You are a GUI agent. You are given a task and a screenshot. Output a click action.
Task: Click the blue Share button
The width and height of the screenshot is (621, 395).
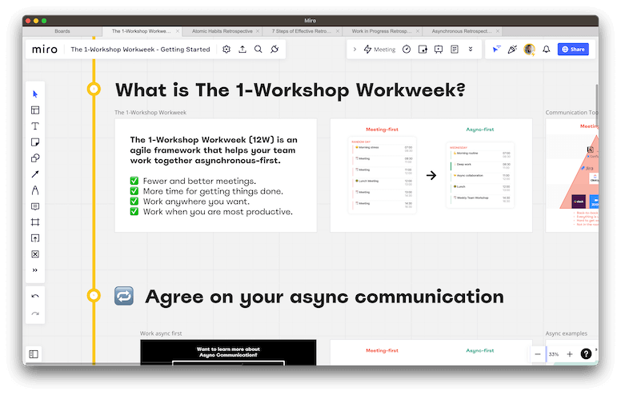[x=573, y=50]
